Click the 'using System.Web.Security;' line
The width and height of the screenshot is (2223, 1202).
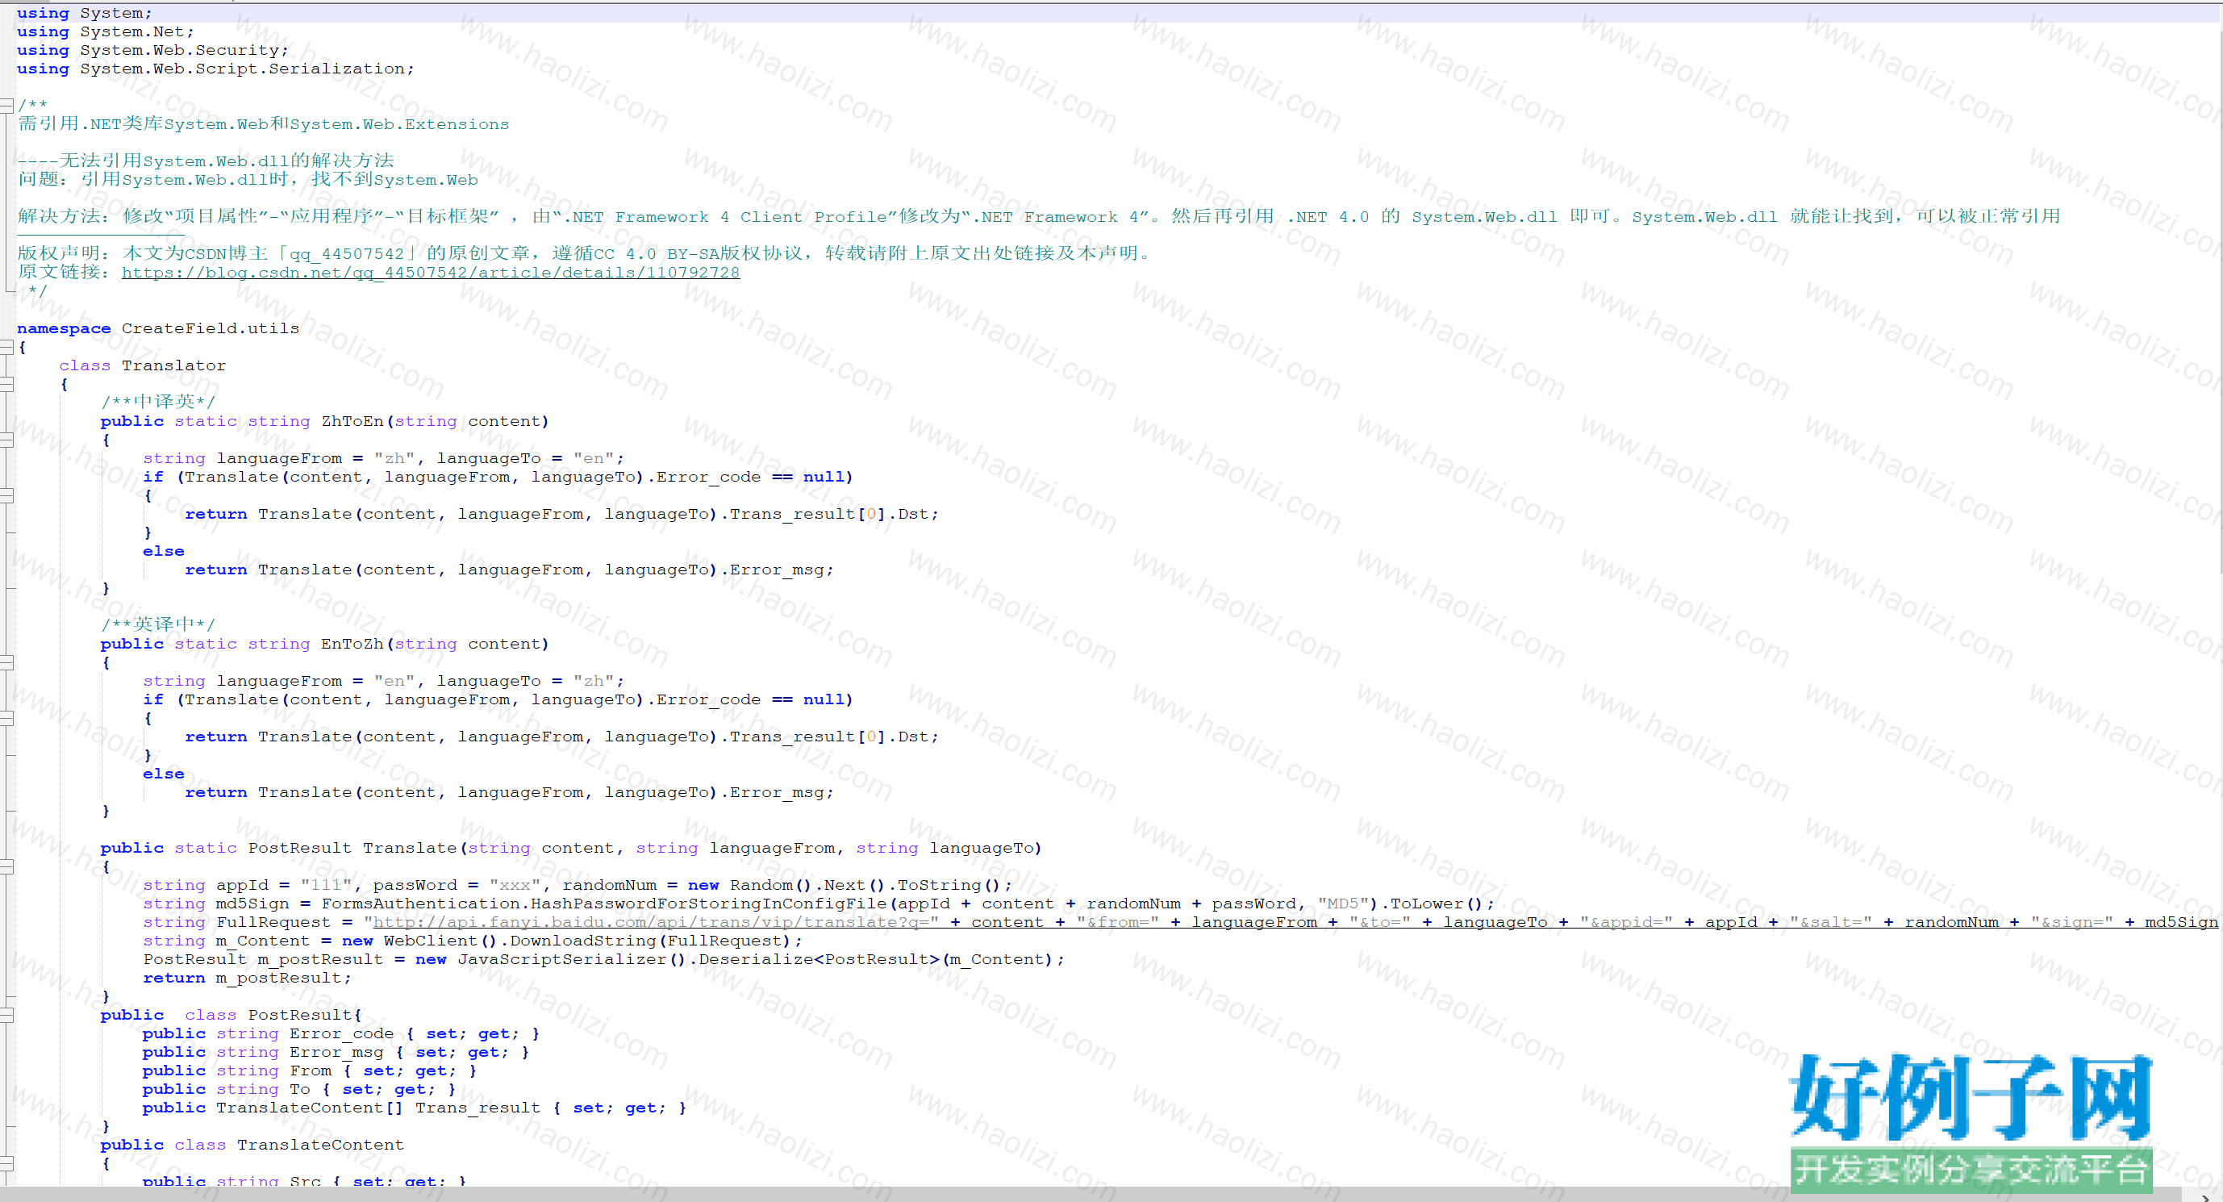pos(152,50)
